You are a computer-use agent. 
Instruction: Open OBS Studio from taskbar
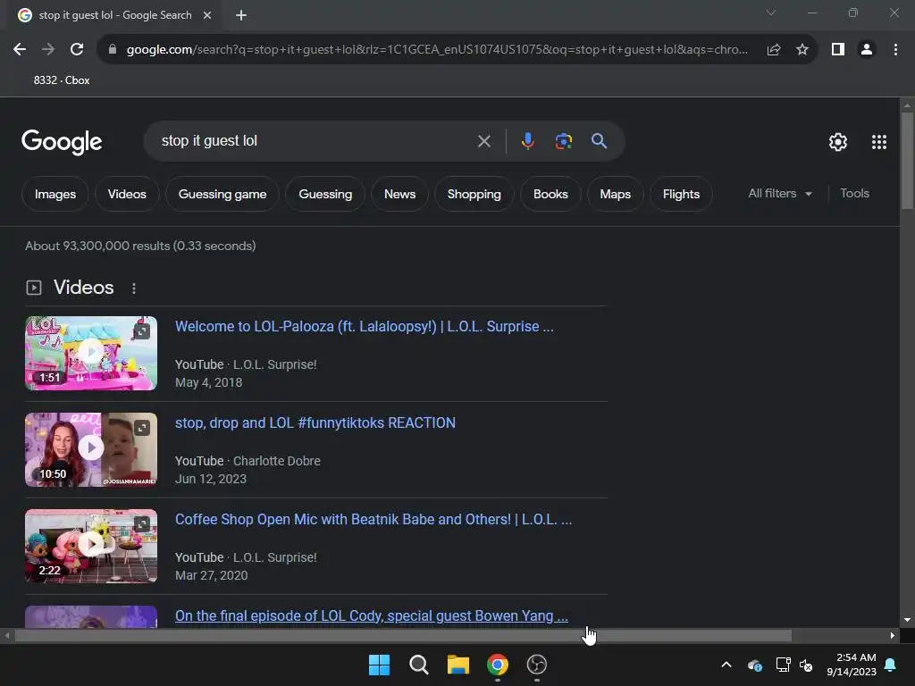coord(537,665)
